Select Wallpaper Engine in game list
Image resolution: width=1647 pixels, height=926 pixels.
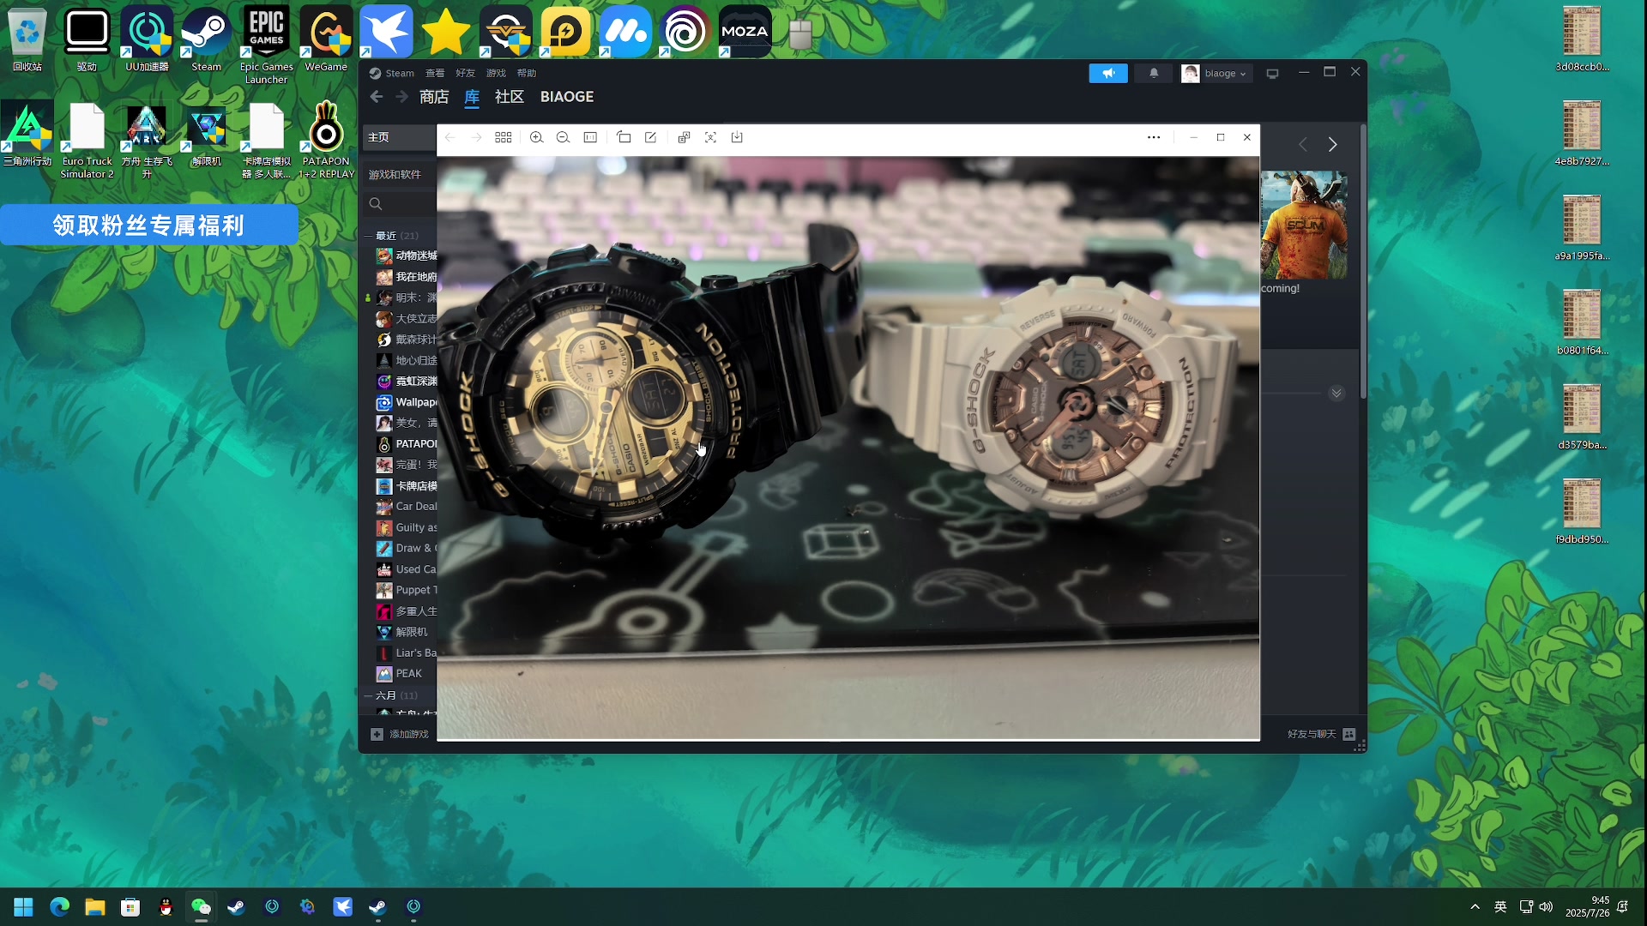(406, 402)
